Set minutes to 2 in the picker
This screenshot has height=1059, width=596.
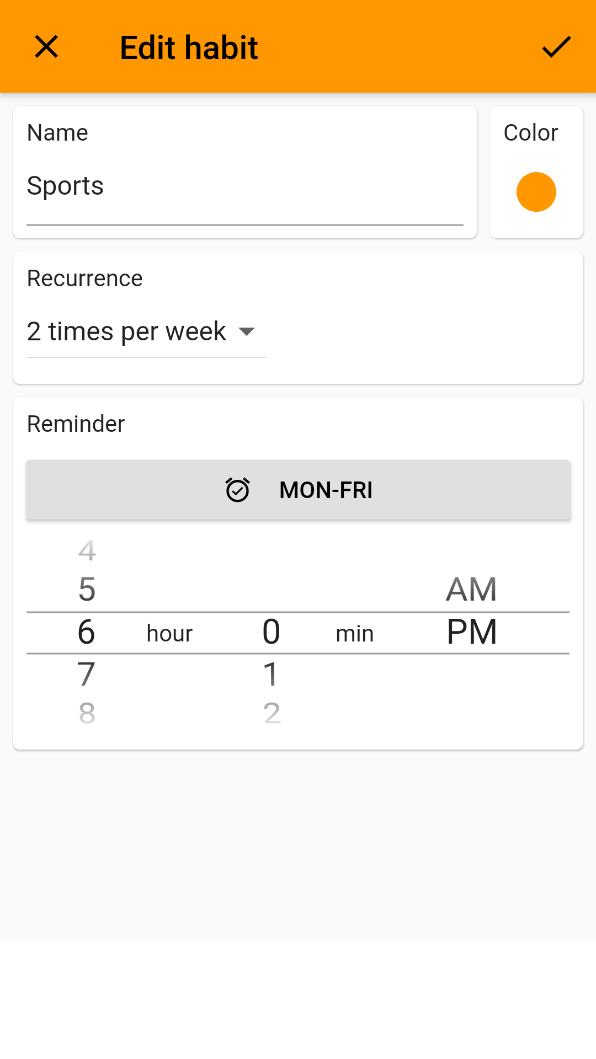272,713
